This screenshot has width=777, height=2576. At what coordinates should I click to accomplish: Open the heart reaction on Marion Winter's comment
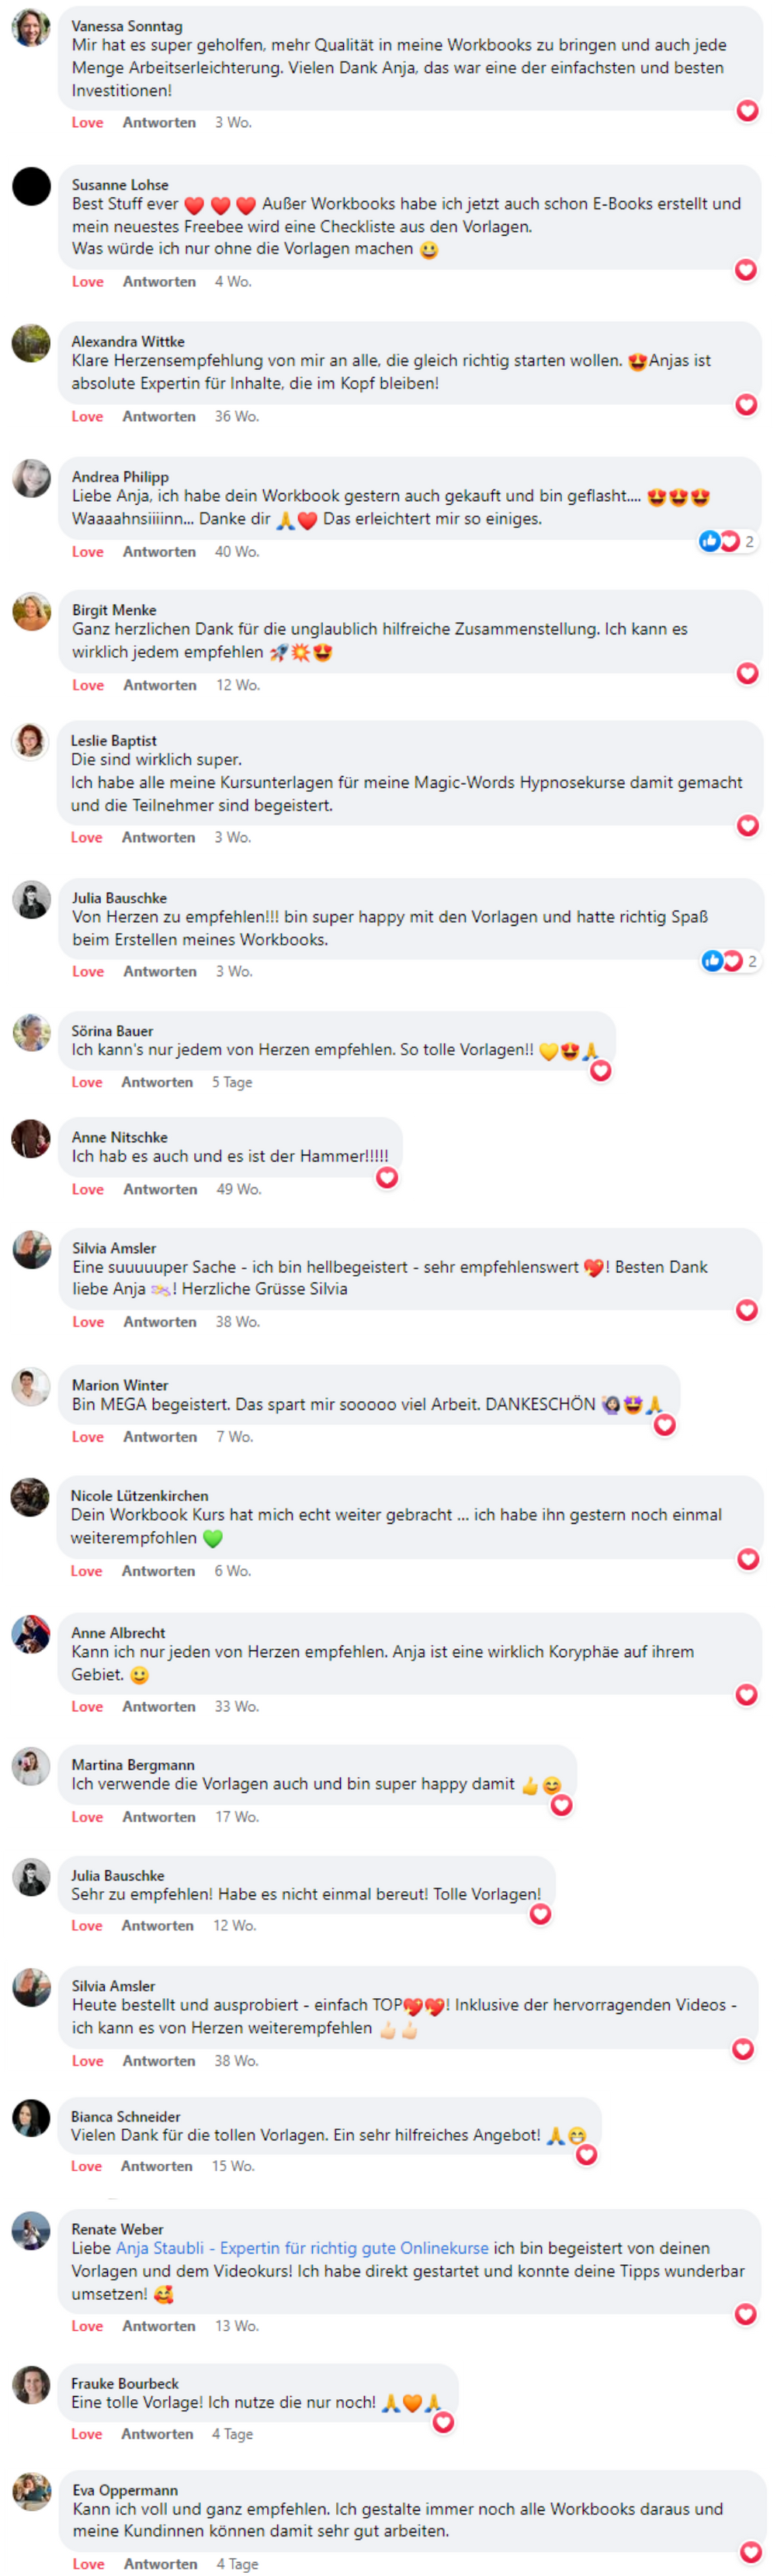[x=664, y=1425]
